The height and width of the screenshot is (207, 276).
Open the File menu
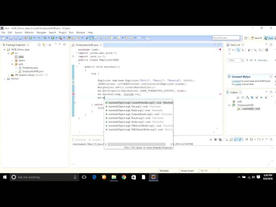pos(3,33)
